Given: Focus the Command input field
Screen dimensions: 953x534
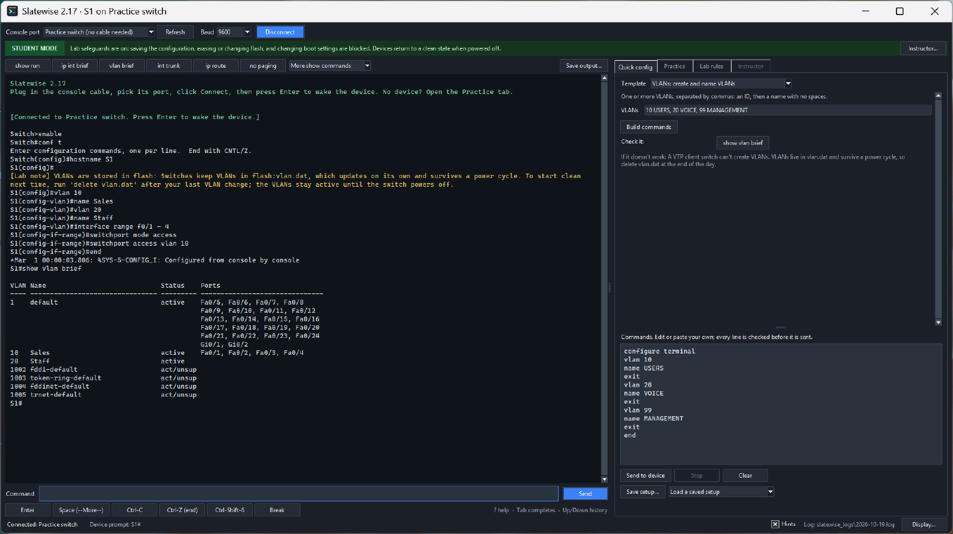Looking at the screenshot, I should click(x=298, y=494).
